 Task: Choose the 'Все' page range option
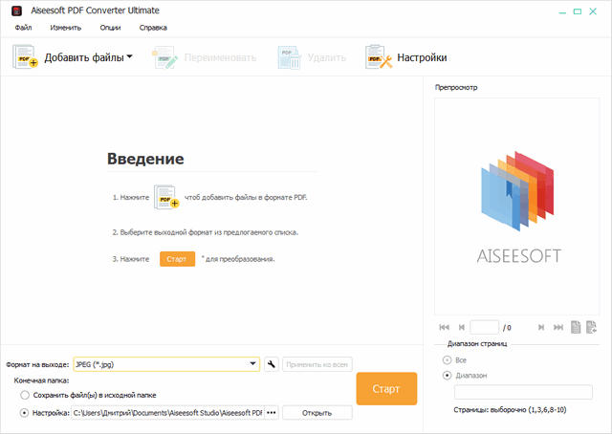447,359
